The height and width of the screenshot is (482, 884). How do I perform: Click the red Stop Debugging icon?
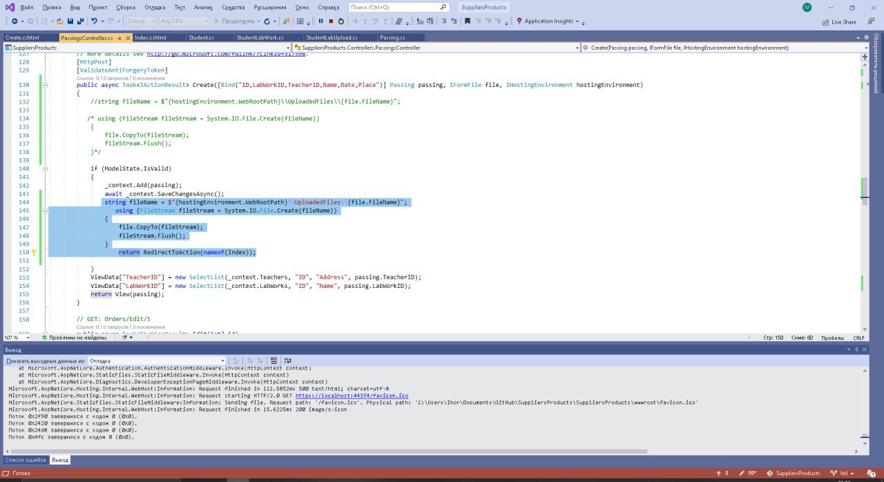point(331,21)
